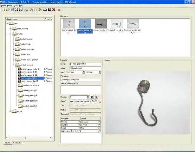Select first thumbnail crochet_special_bn_01

click(69, 26)
